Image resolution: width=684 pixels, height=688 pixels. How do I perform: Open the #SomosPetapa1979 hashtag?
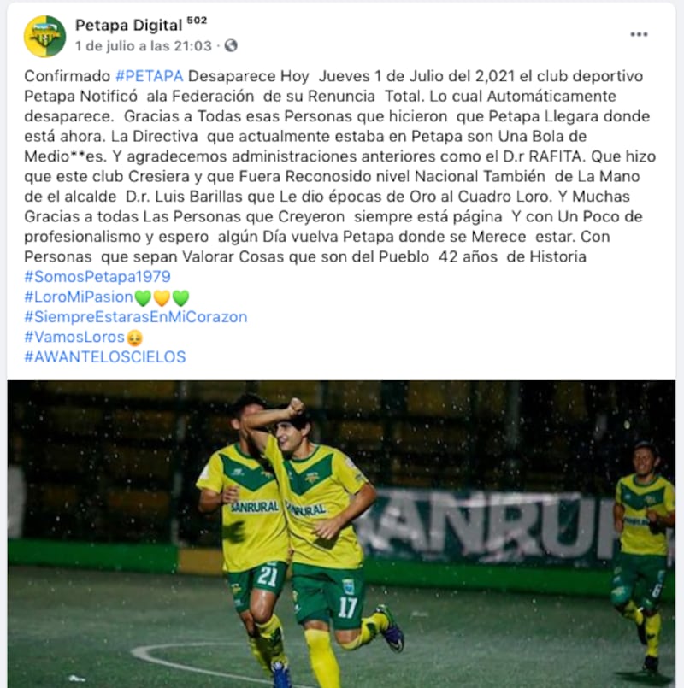point(97,276)
